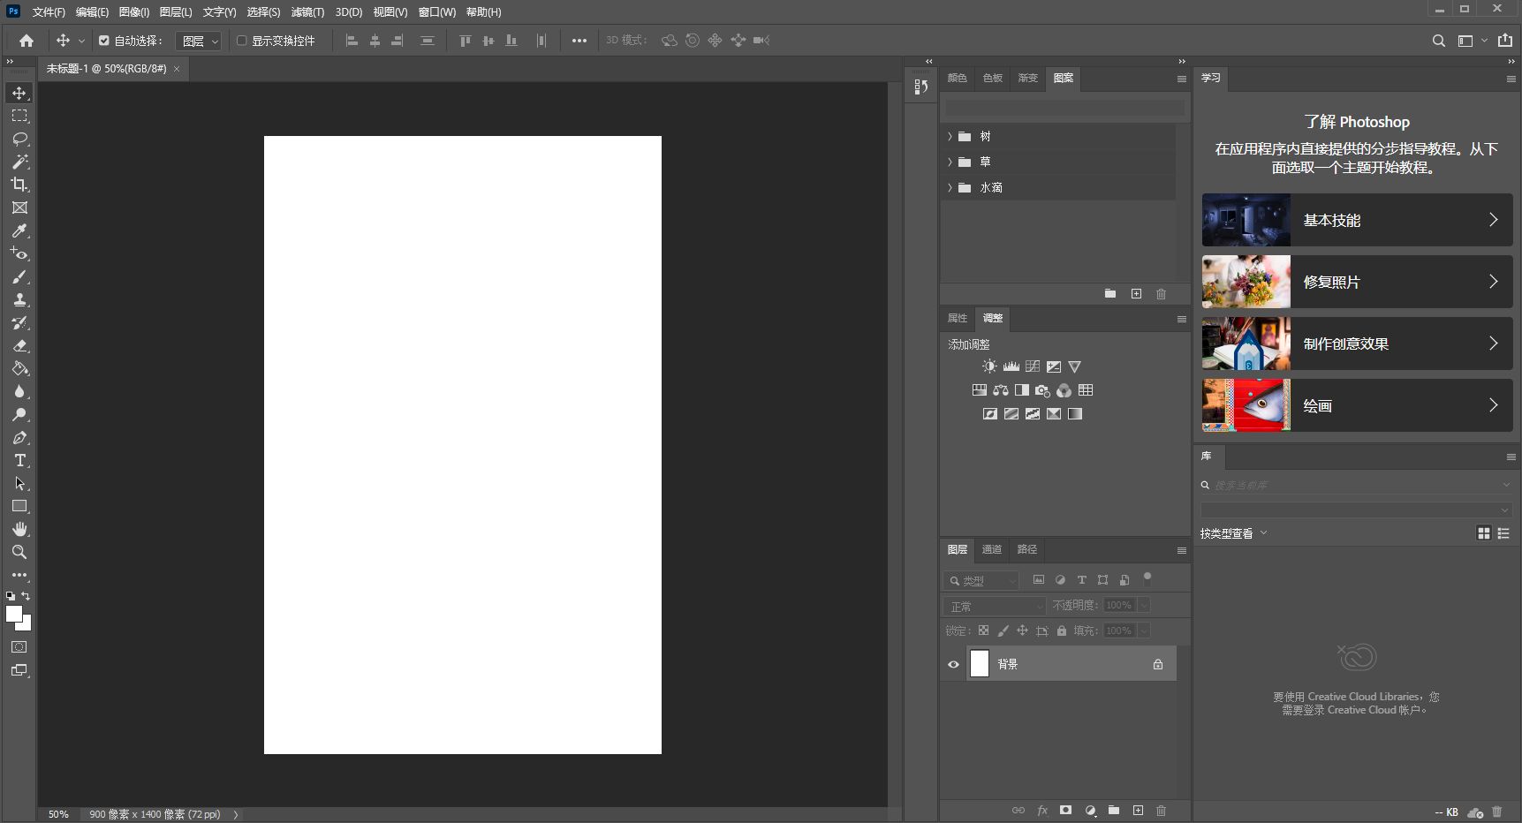Switch to the 通道 tab
The image size is (1522, 823).
point(992,549)
